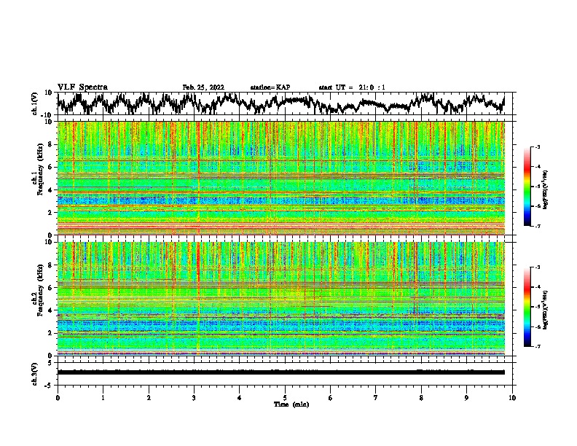Viewport: 577px width, 446px height.
Task: Click the '-3' label on ch.1 colorbar
Action: pyautogui.click(x=538, y=146)
